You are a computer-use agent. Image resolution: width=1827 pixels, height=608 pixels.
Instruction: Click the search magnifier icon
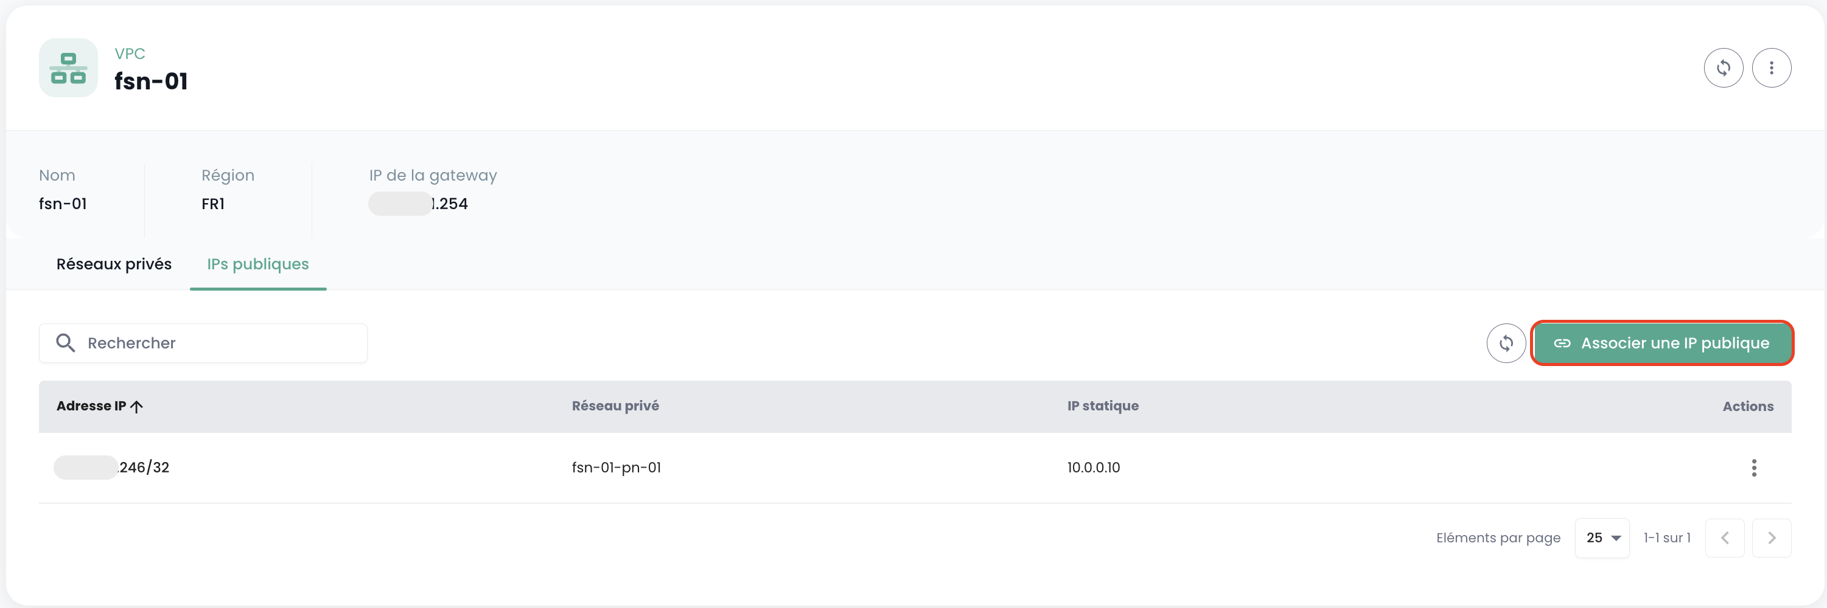pos(65,344)
